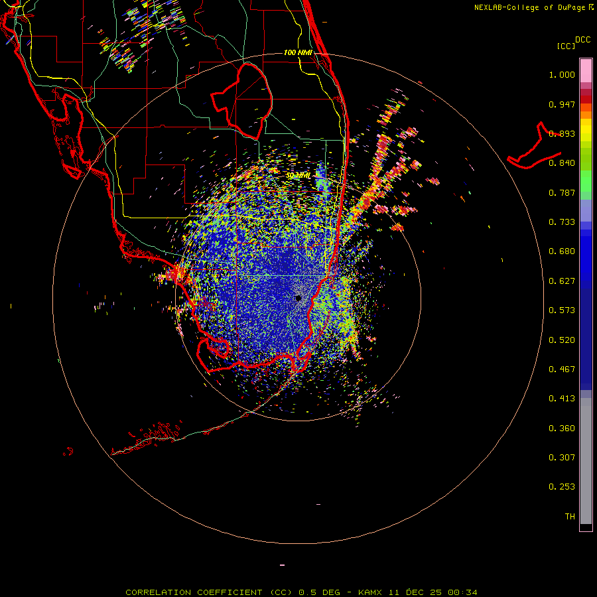Click the 50 NMI range ring label

click(298, 176)
